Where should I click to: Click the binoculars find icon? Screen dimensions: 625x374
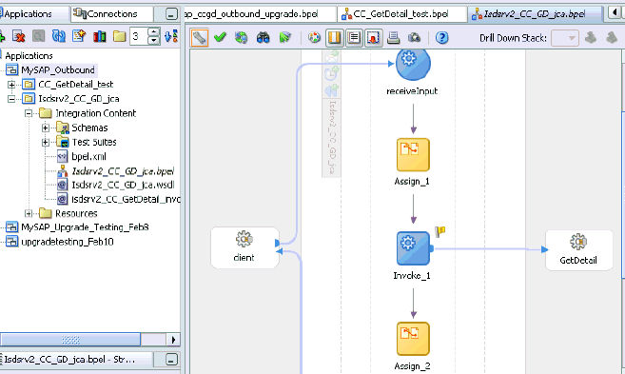click(x=264, y=38)
